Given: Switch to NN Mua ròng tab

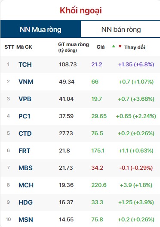Looking at the screenshot, I should [x=40, y=29].
